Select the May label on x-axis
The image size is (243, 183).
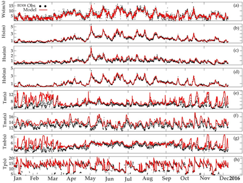pos(92,178)
